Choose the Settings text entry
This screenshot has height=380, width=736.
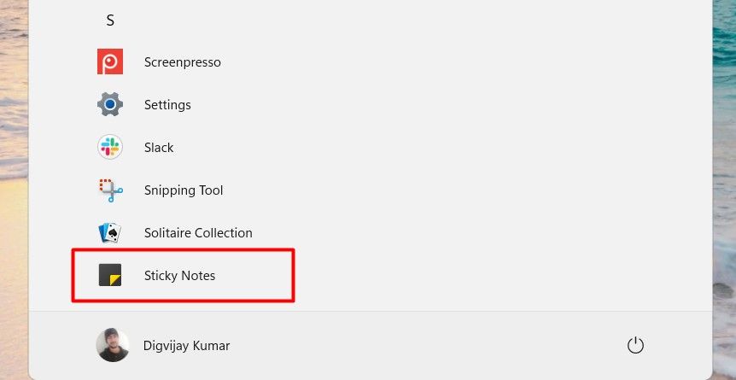tap(167, 105)
